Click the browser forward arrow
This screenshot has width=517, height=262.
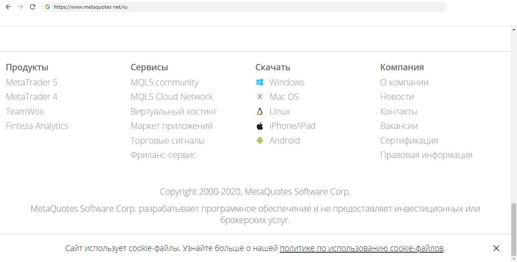click(x=20, y=7)
